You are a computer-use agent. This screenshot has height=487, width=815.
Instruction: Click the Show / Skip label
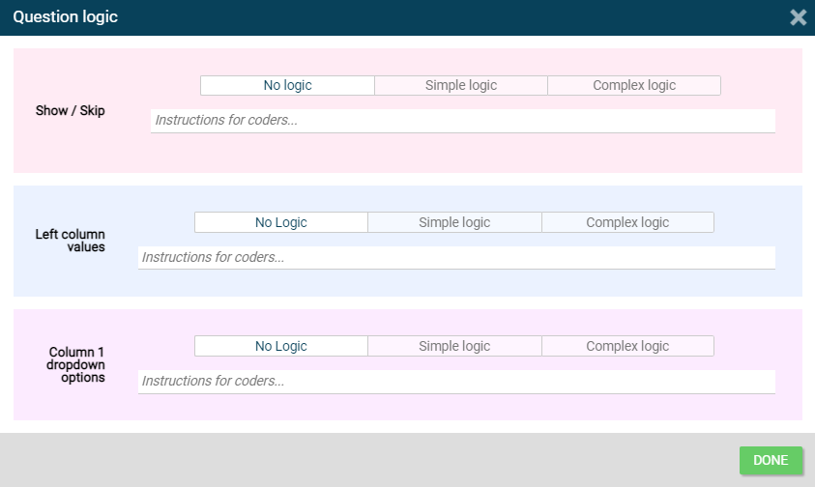click(x=70, y=111)
